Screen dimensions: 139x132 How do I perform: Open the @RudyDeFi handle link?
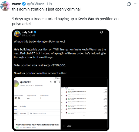[x=28, y=35]
